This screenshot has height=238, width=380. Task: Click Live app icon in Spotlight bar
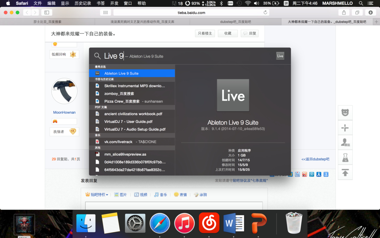coord(280,56)
